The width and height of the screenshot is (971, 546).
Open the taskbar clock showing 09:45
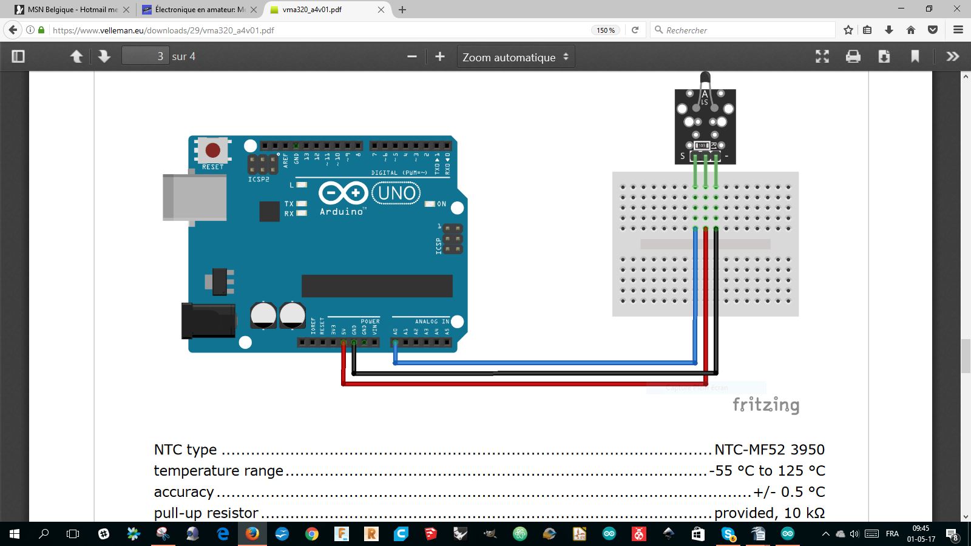pos(921,534)
